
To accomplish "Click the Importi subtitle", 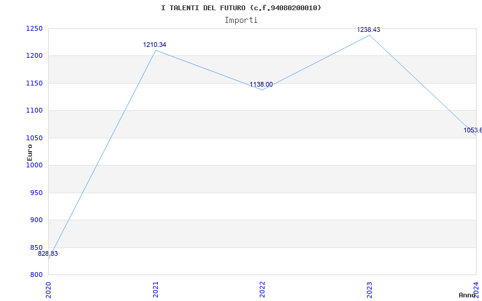I will tap(241, 20).
